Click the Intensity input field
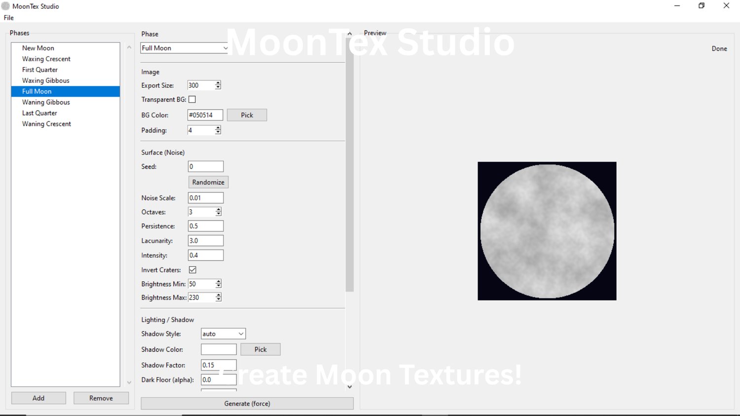Image resolution: width=740 pixels, height=416 pixels. pyautogui.click(x=206, y=256)
